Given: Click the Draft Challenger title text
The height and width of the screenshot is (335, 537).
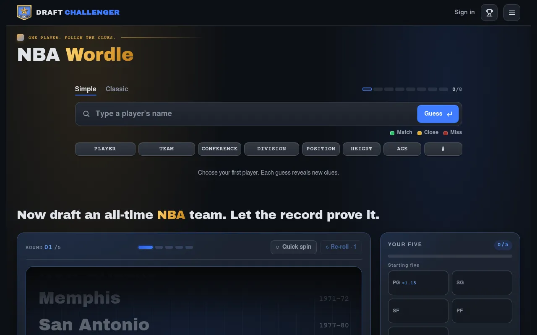Looking at the screenshot, I should [78, 13].
